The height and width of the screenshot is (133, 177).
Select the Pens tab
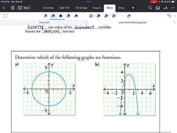point(110,8)
